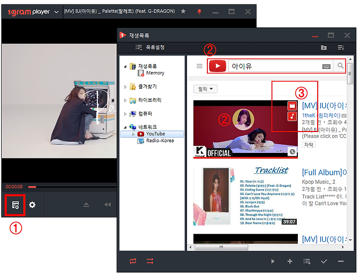
Task: Open the first [MV] IU title link
Action: tap(324, 106)
